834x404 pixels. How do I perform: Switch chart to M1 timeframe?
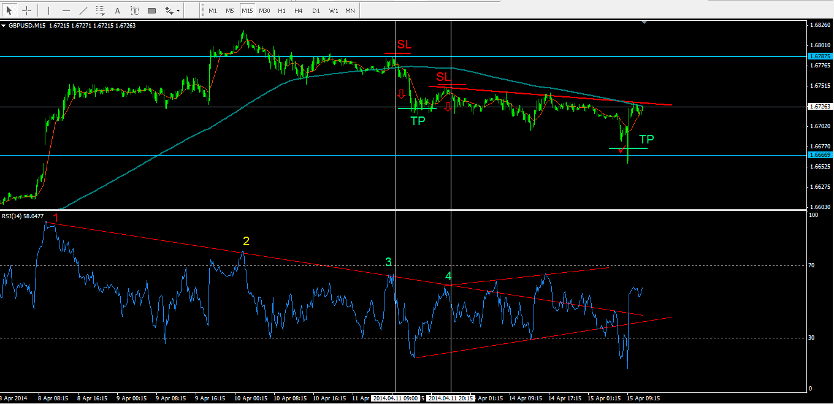[x=212, y=10]
